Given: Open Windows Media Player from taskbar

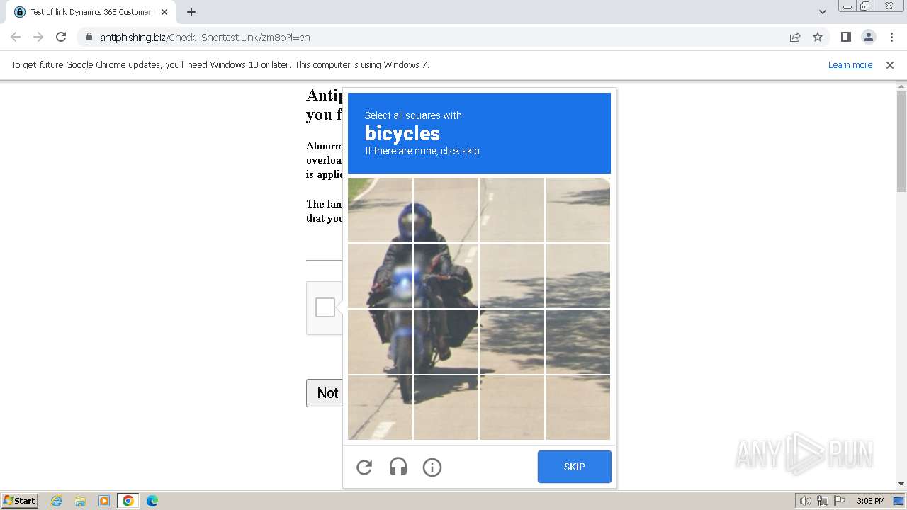Looking at the screenshot, I should click(x=104, y=501).
